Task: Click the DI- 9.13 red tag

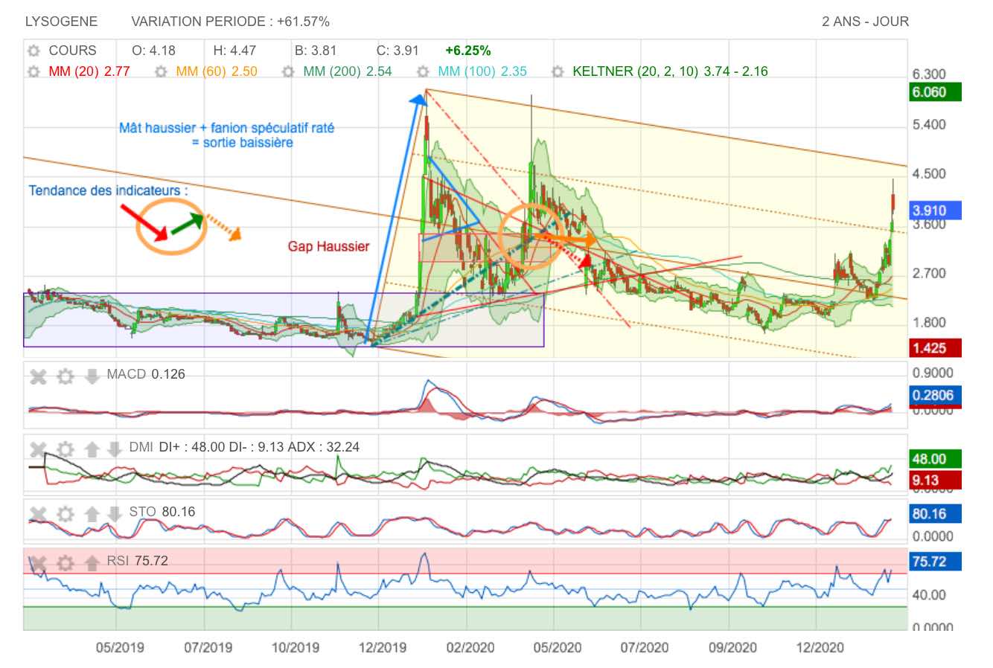Action: click(936, 480)
